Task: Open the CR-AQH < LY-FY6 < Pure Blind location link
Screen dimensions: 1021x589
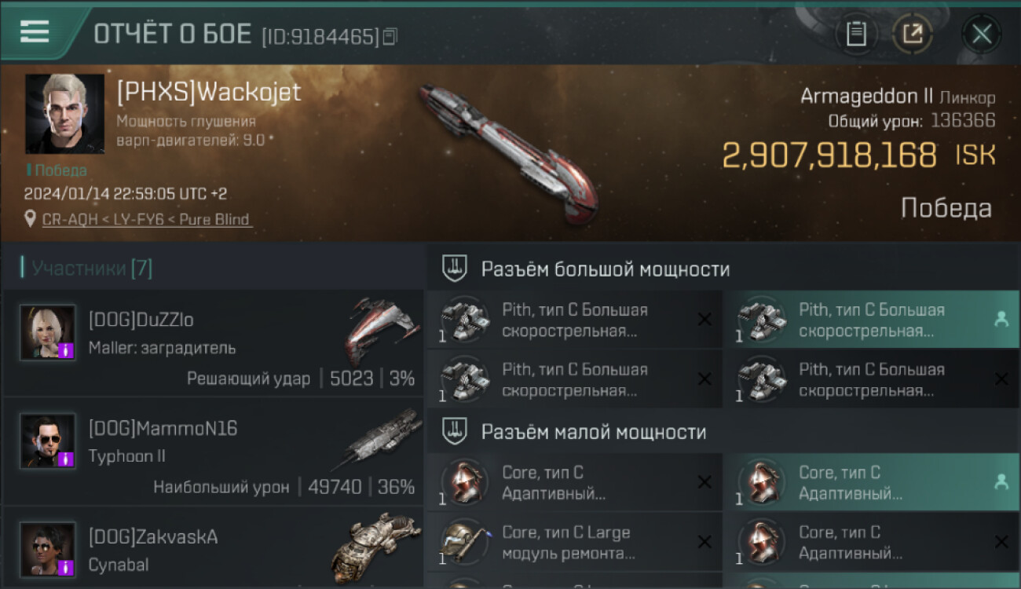Action: coord(147,219)
